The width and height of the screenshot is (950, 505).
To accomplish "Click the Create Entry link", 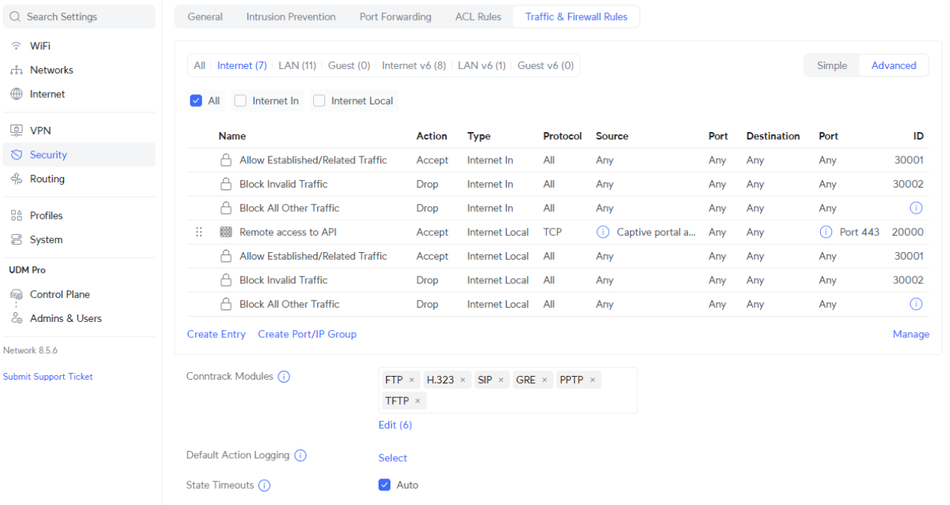I will [x=216, y=334].
